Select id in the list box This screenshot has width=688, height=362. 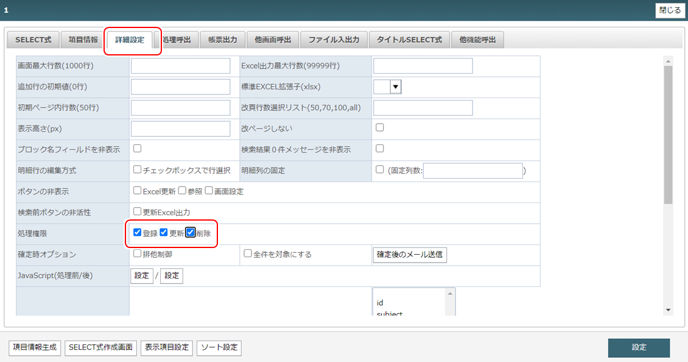pyautogui.click(x=380, y=303)
